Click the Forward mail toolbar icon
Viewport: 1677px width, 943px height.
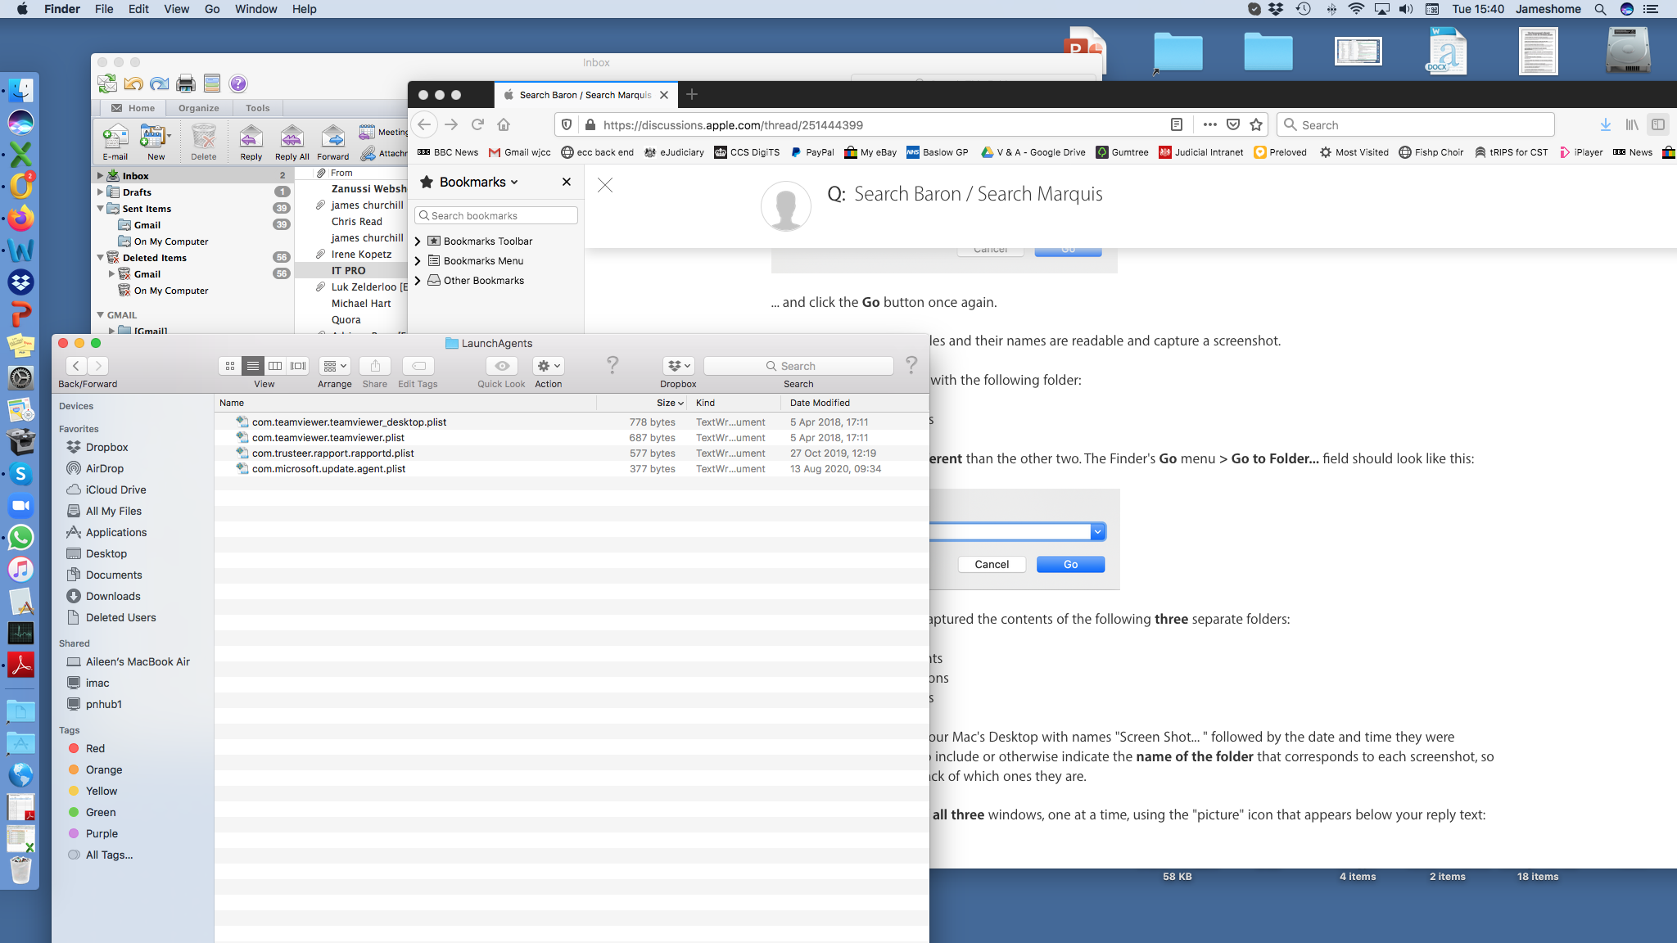coord(332,138)
